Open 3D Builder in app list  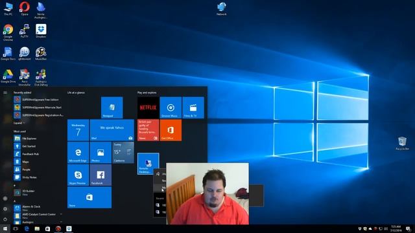39,192
